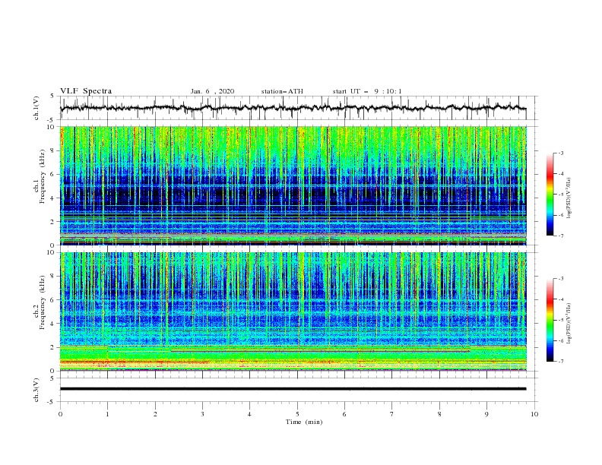
Task: Click the time axis tick label "4"
Action: coord(249,414)
